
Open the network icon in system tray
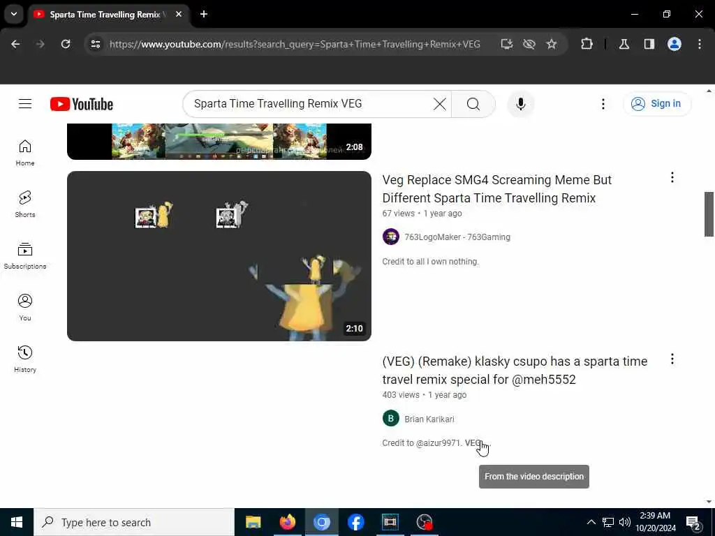[608, 522]
